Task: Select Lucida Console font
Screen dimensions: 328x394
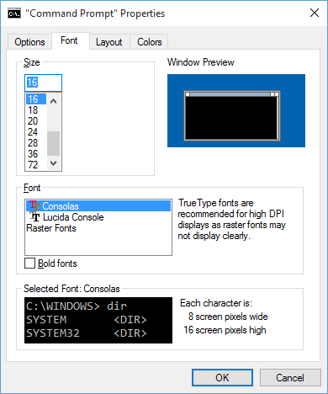Action: 98,217
